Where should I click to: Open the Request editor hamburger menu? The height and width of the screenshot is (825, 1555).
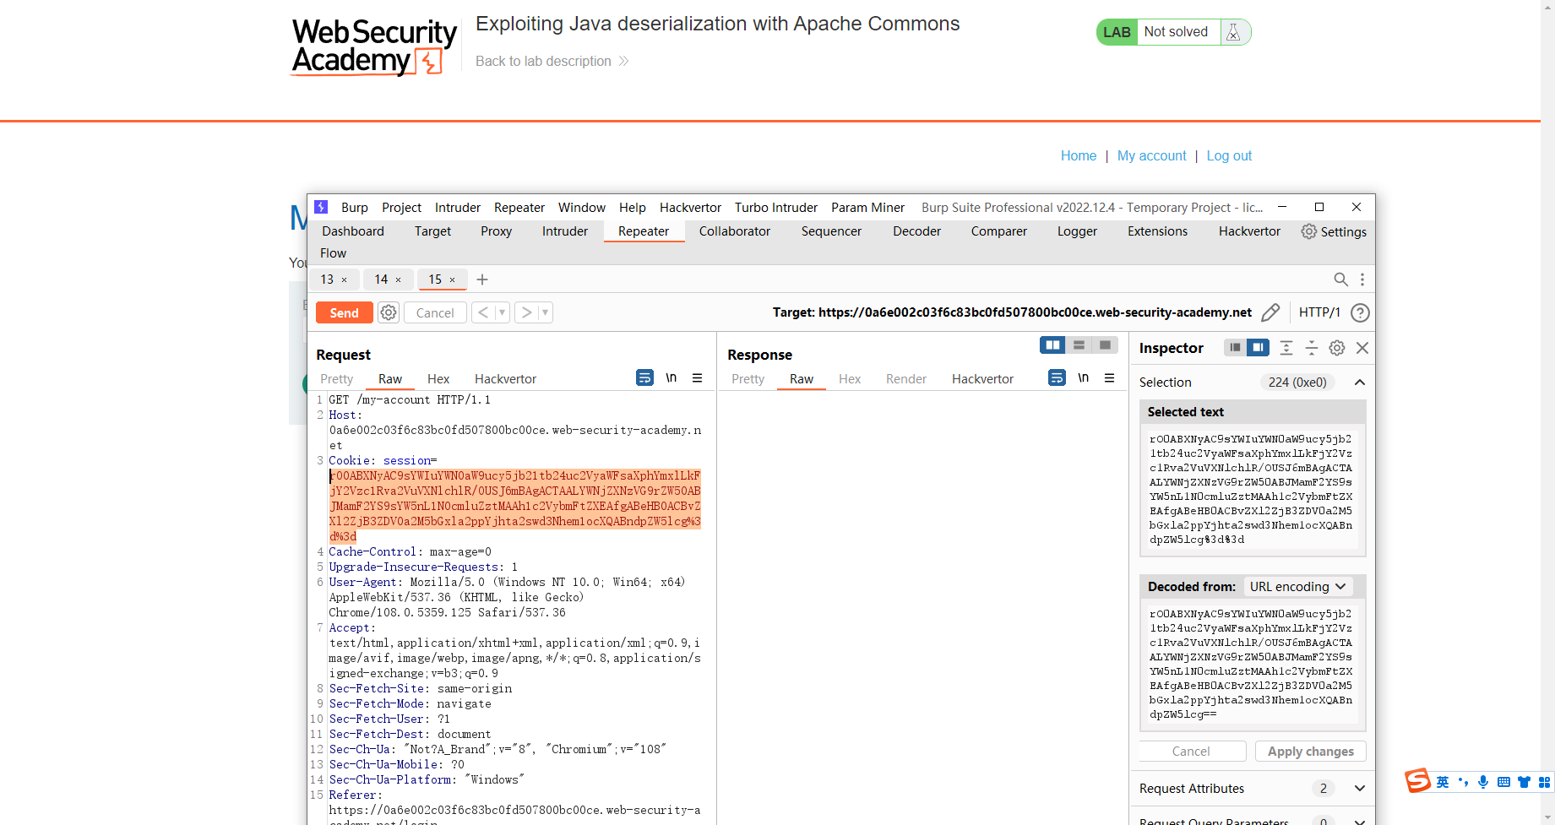click(x=698, y=377)
